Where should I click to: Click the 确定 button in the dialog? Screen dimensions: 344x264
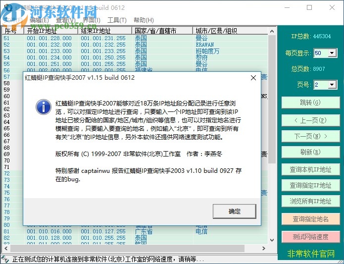pyautogui.click(x=234, y=211)
